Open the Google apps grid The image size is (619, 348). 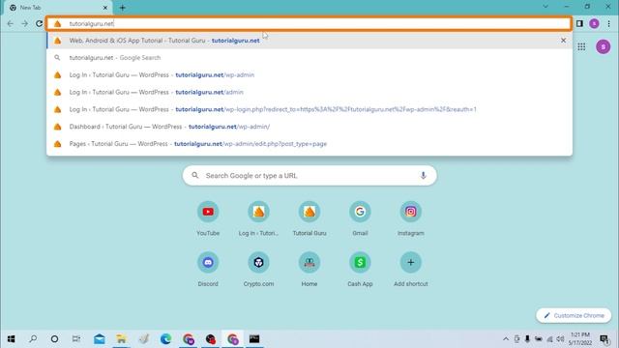click(x=581, y=47)
